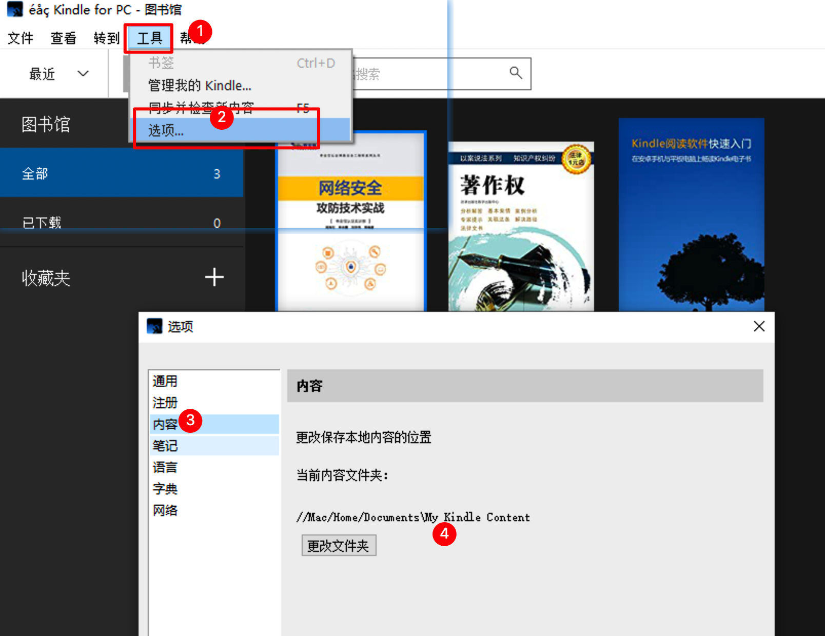Select 通用 in options list

pos(214,381)
